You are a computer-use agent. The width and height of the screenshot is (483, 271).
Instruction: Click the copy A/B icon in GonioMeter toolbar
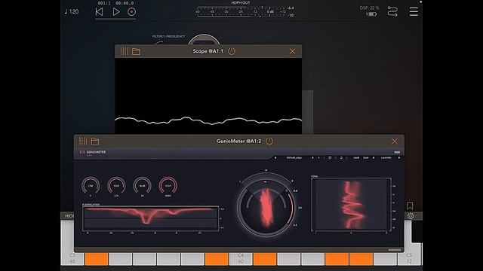coord(330,157)
